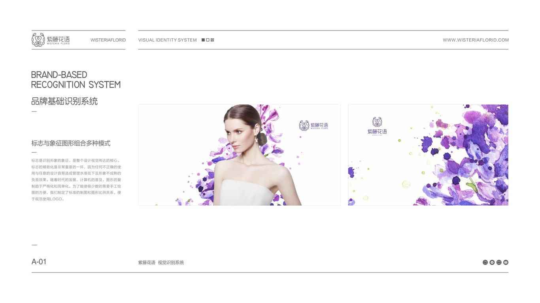Click the page number A-01
This screenshot has height=303, width=540.
tap(39, 261)
